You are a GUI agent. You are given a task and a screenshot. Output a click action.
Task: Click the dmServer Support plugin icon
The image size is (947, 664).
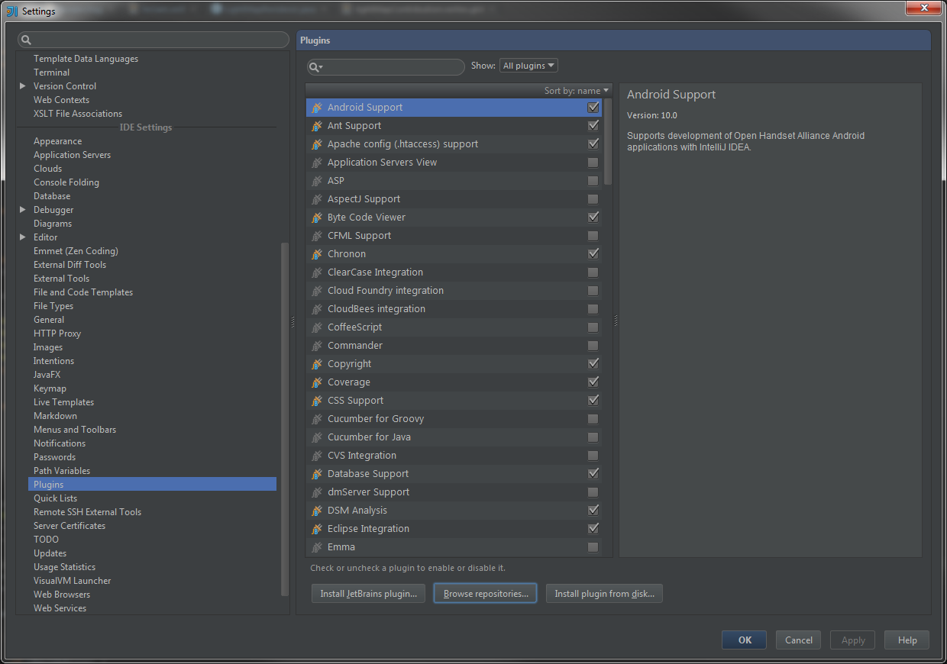point(317,492)
